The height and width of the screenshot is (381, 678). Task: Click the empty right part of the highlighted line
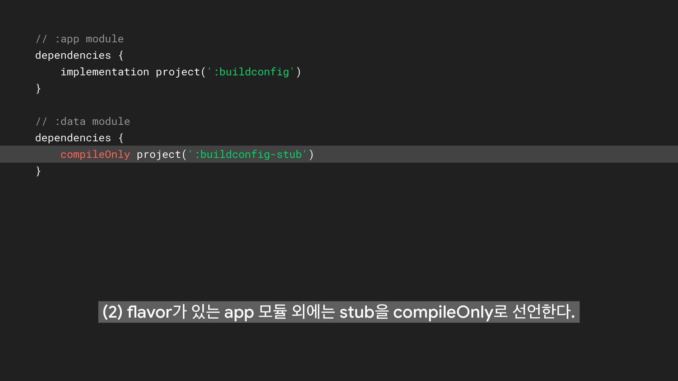point(494,154)
